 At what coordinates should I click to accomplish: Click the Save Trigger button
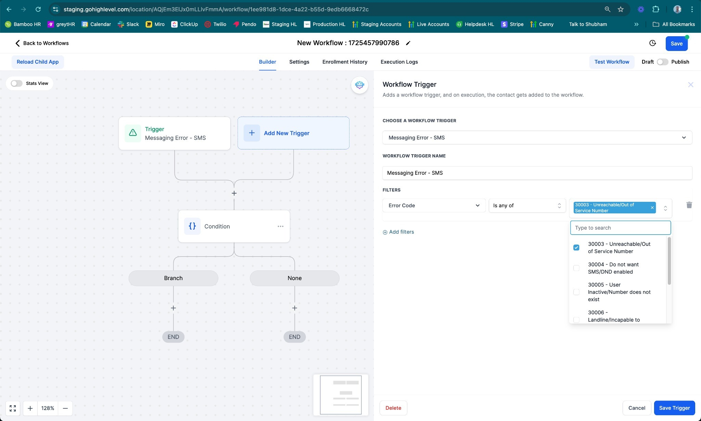pos(674,408)
